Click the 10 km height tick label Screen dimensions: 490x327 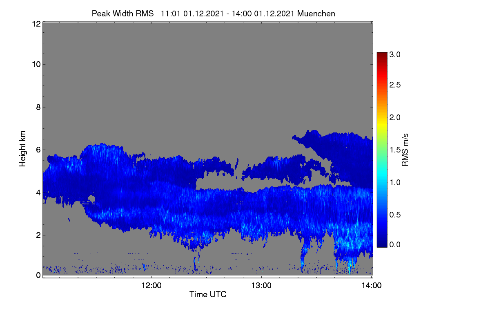coord(36,64)
